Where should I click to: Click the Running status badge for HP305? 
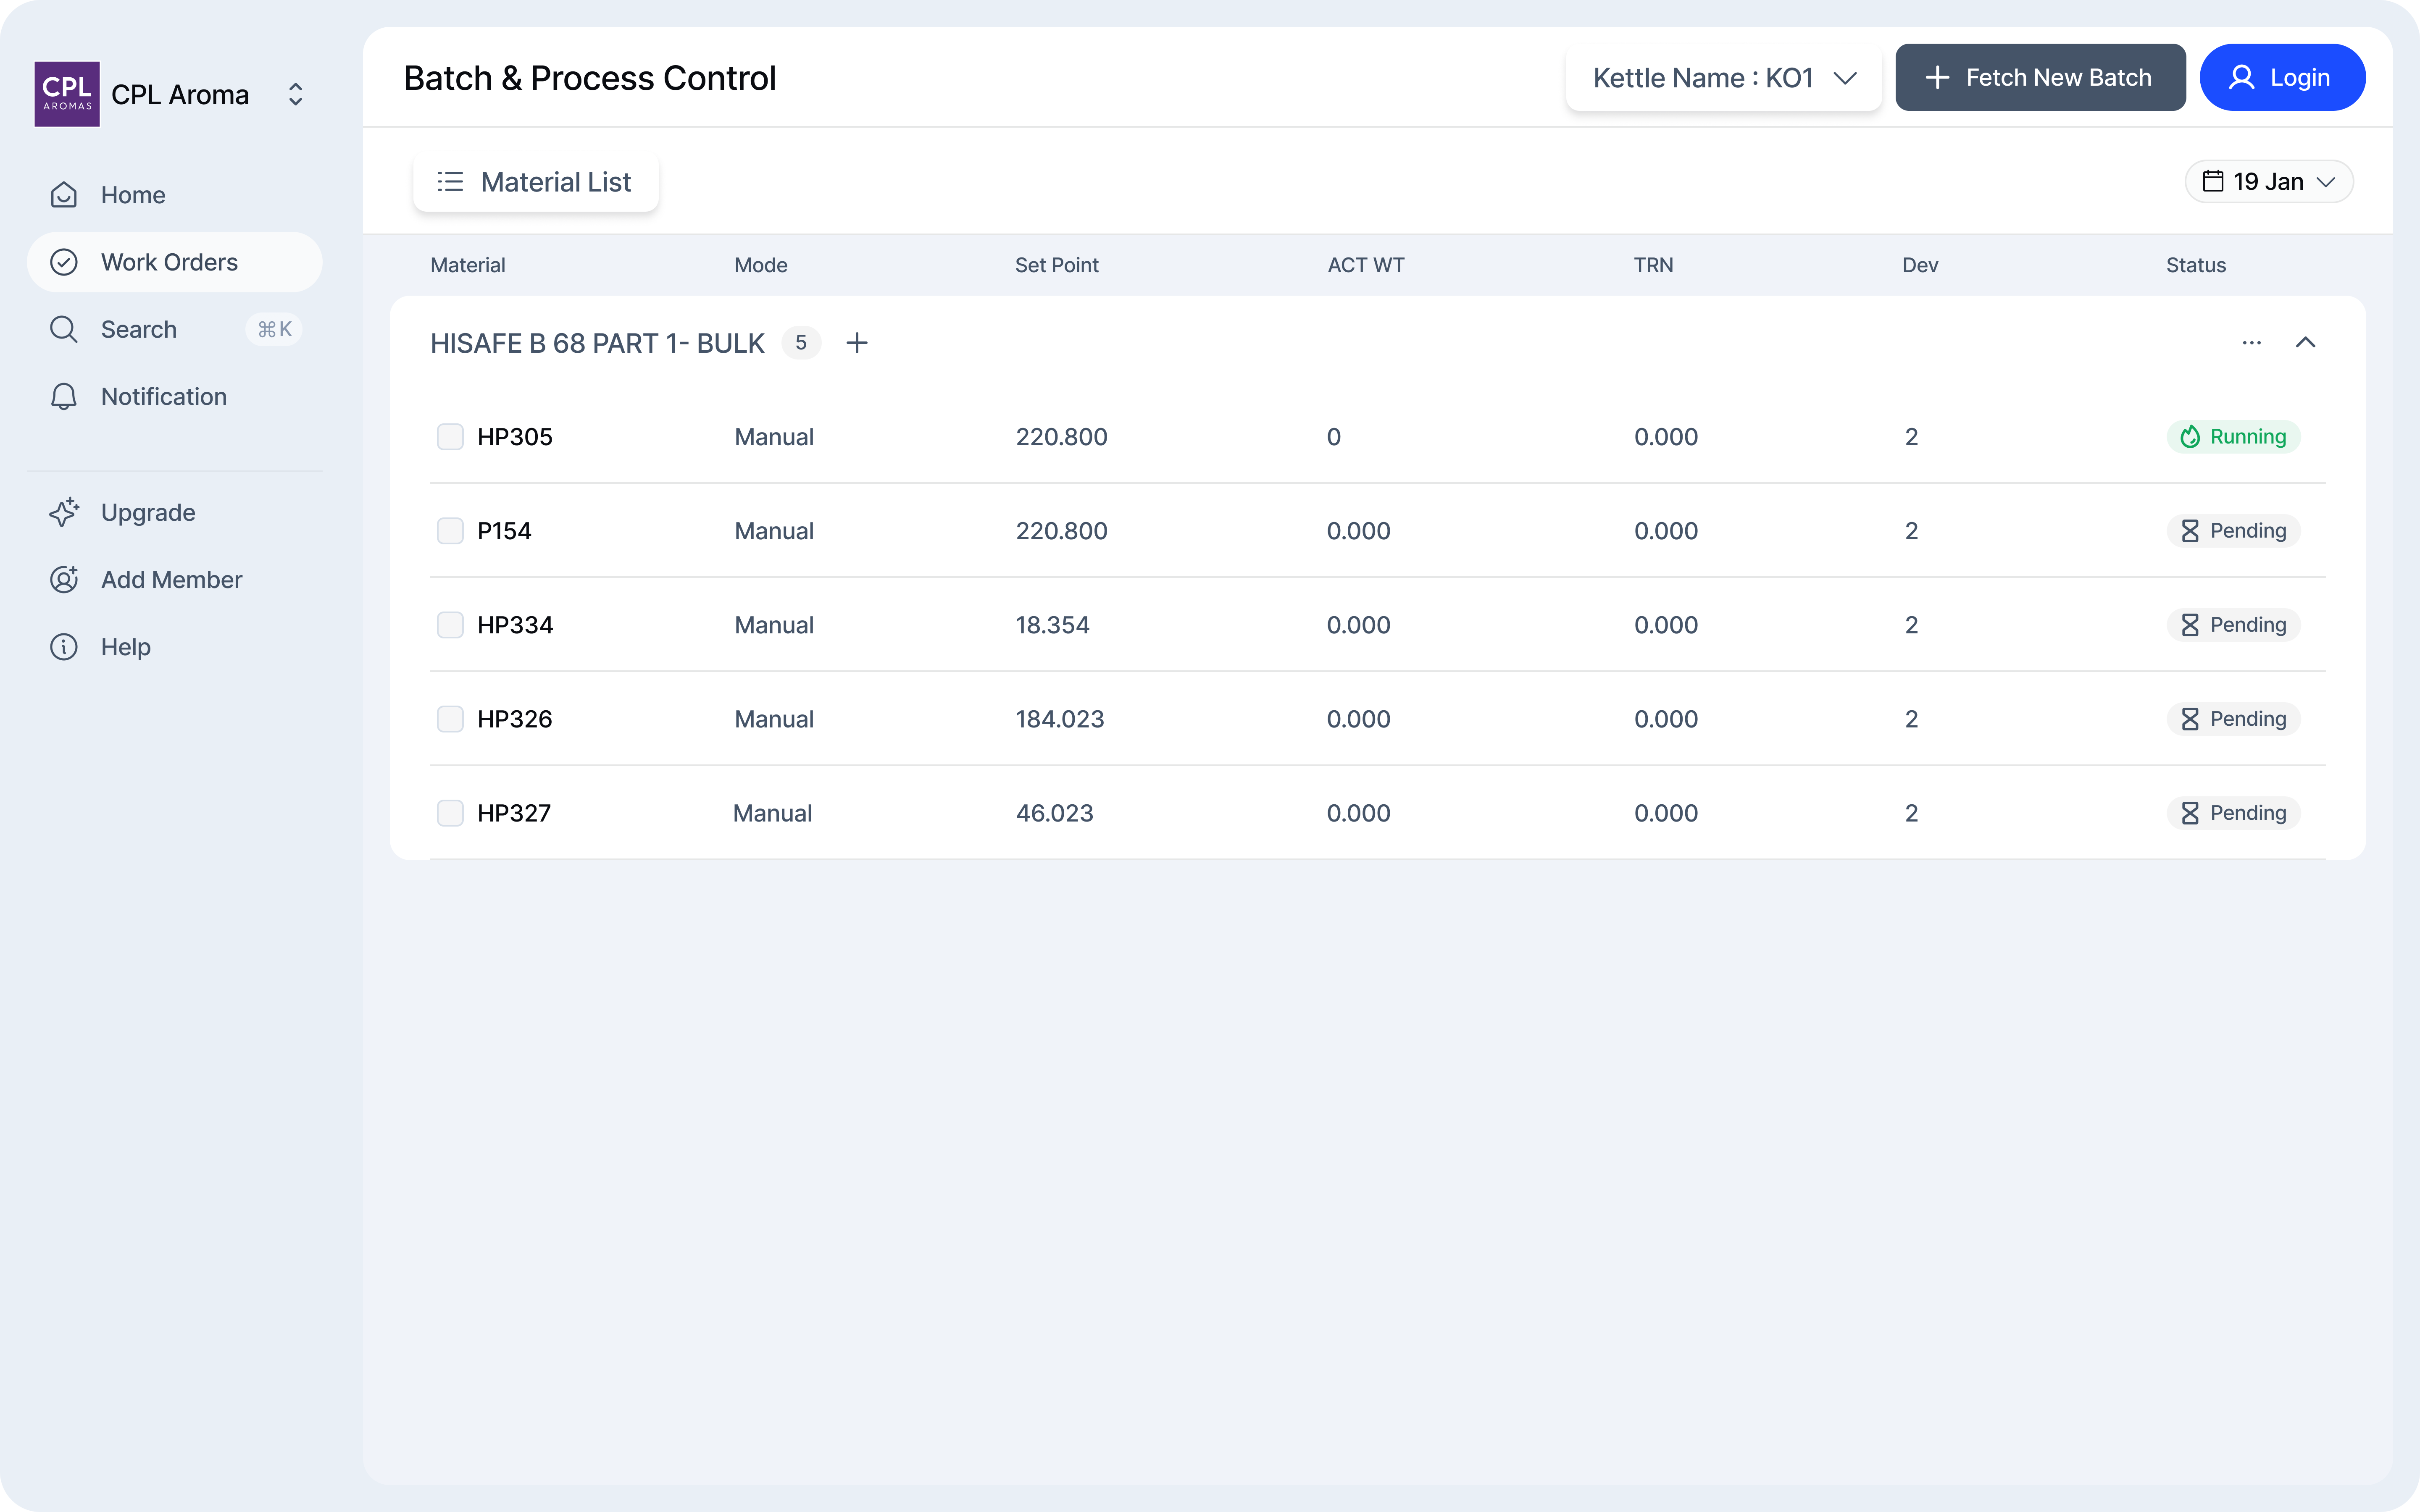click(2234, 437)
